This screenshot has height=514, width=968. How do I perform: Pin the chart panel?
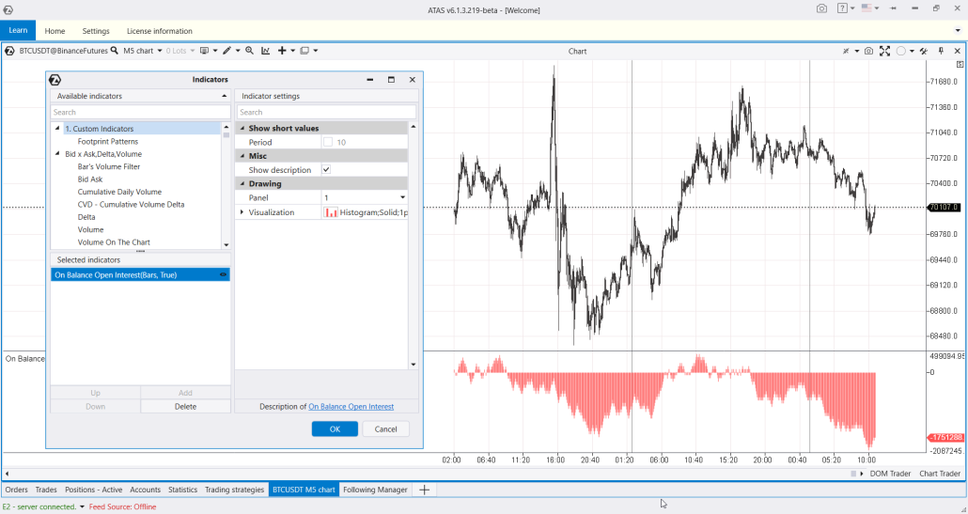click(941, 52)
